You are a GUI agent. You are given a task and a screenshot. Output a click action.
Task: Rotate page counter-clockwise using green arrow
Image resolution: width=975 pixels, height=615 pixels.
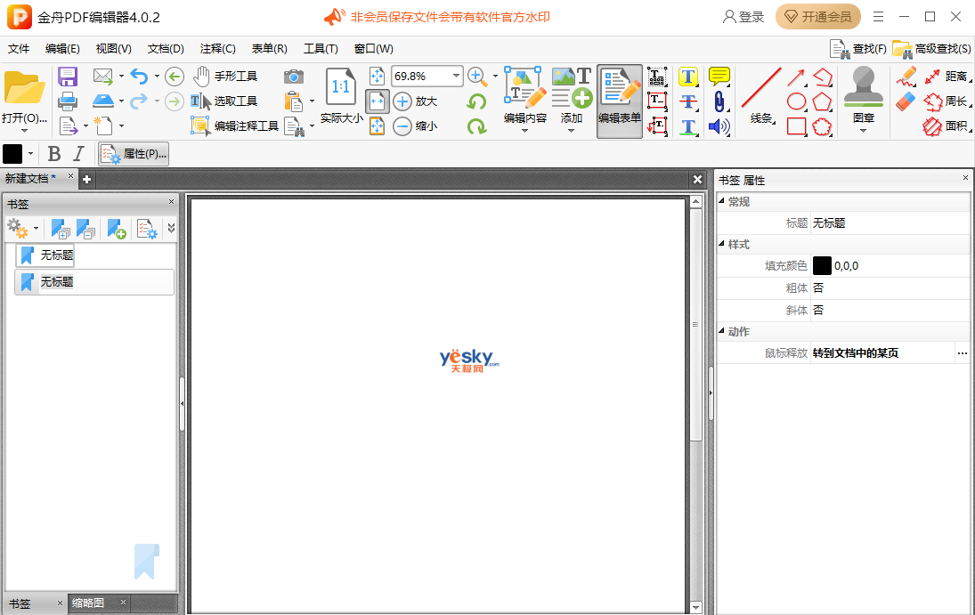477,101
